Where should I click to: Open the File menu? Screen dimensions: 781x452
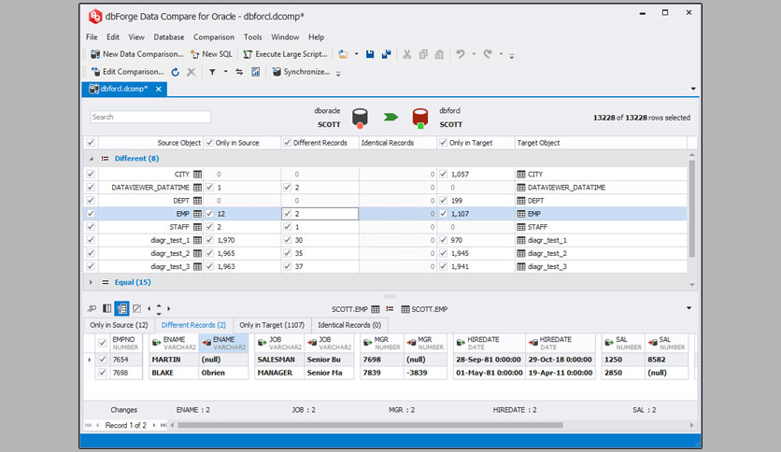coord(92,36)
